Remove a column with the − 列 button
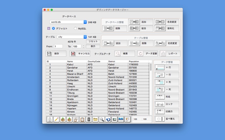Viewport: 225px width, 140px height. click(167, 89)
